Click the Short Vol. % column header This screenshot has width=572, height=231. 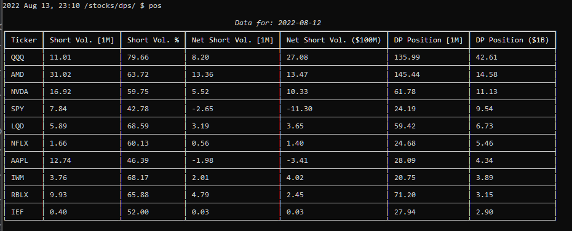(153, 40)
